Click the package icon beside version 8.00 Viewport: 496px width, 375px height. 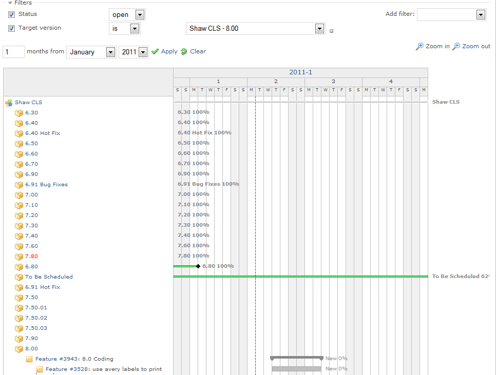coord(19,349)
